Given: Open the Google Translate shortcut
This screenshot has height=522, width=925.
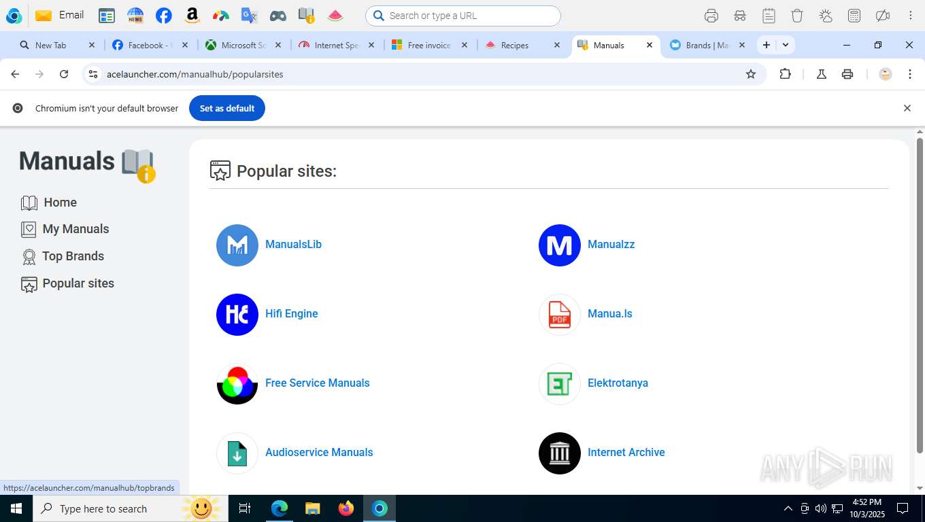Looking at the screenshot, I should point(250,16).
